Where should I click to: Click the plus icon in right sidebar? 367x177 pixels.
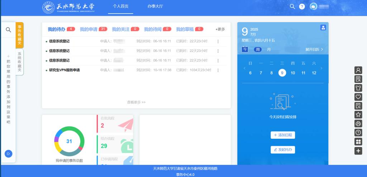point(358,151)
